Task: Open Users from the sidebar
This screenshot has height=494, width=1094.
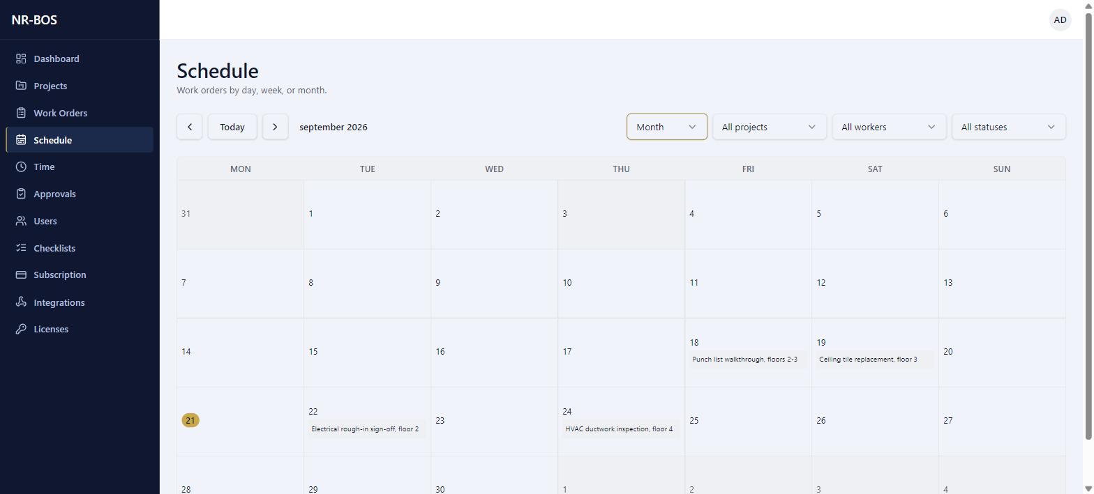Action: 80,221
